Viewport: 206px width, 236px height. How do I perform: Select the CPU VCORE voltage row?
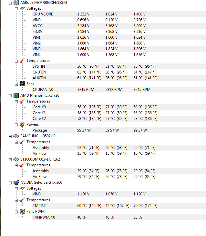point(43,14)
